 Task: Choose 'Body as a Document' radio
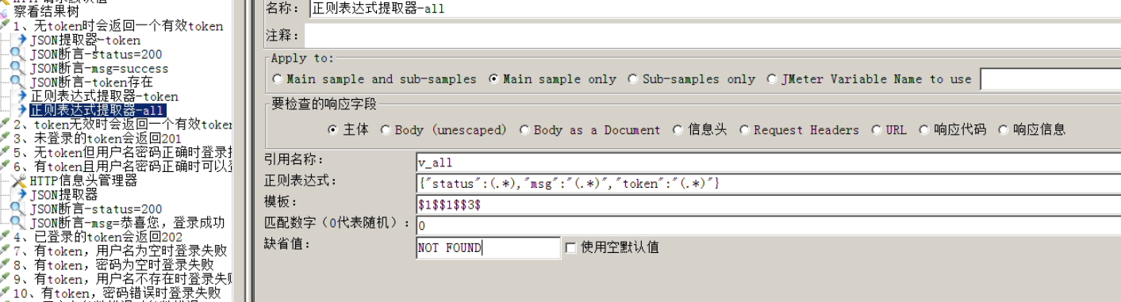(524, 130)
